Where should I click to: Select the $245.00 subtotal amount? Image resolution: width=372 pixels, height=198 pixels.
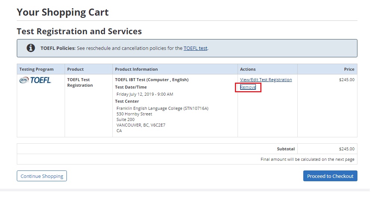347,149
